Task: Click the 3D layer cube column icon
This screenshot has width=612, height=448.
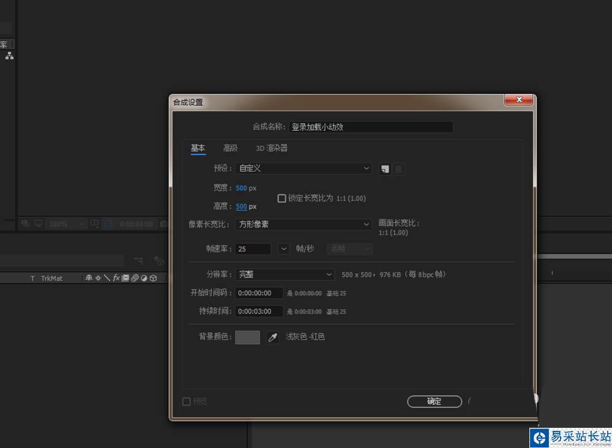Action: [x=154, y=278]
